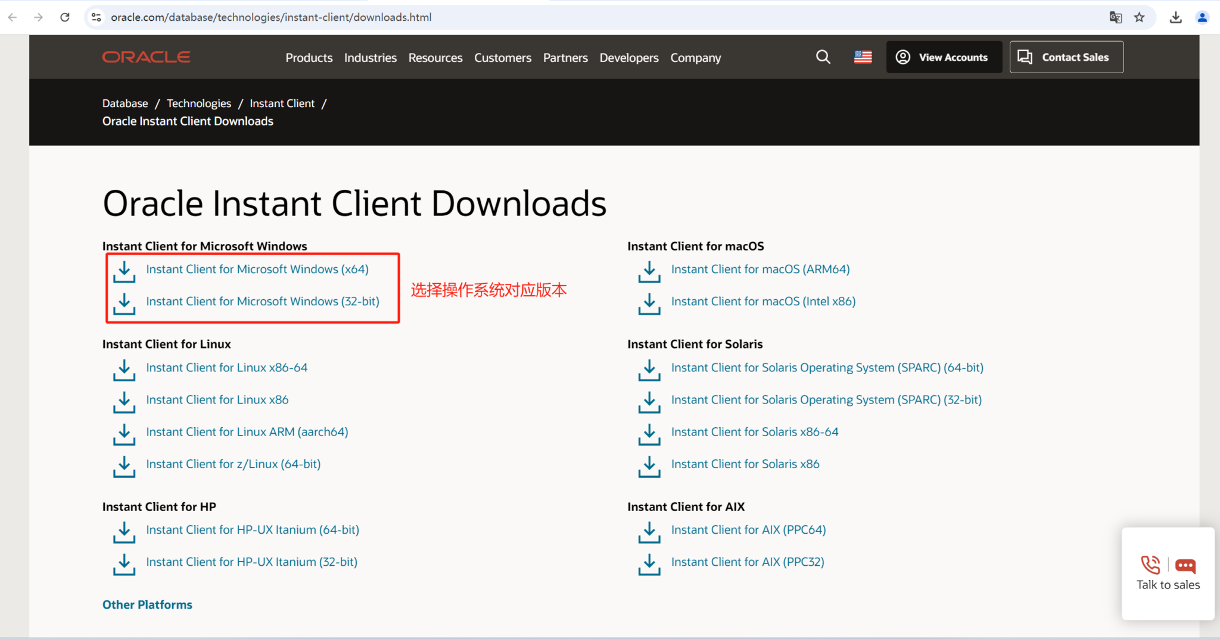Viewport: 1220px width, 639px height.
Task: Click the chat bubble icon in Talk to sales widget
Action: [1185, 566]
